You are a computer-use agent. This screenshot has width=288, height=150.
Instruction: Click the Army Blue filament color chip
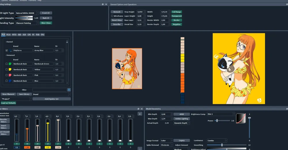coord(10,50)
